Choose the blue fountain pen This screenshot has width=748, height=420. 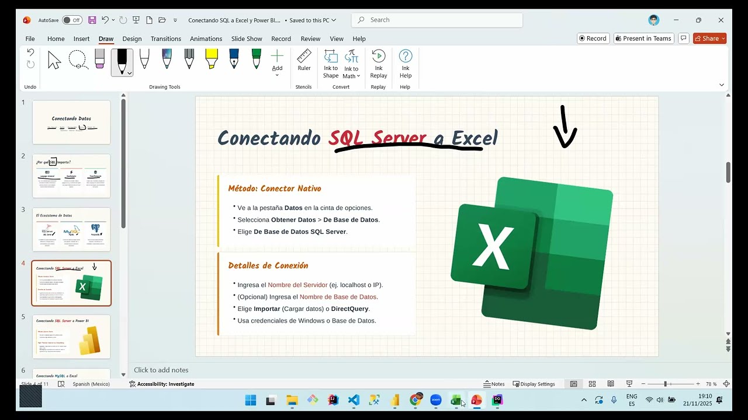234,60
